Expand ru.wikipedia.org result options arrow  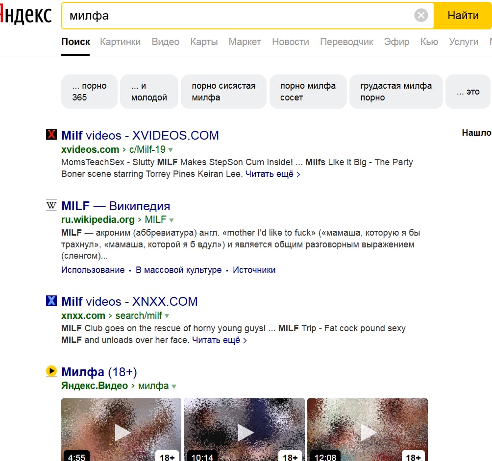click(x=172, y=220)
